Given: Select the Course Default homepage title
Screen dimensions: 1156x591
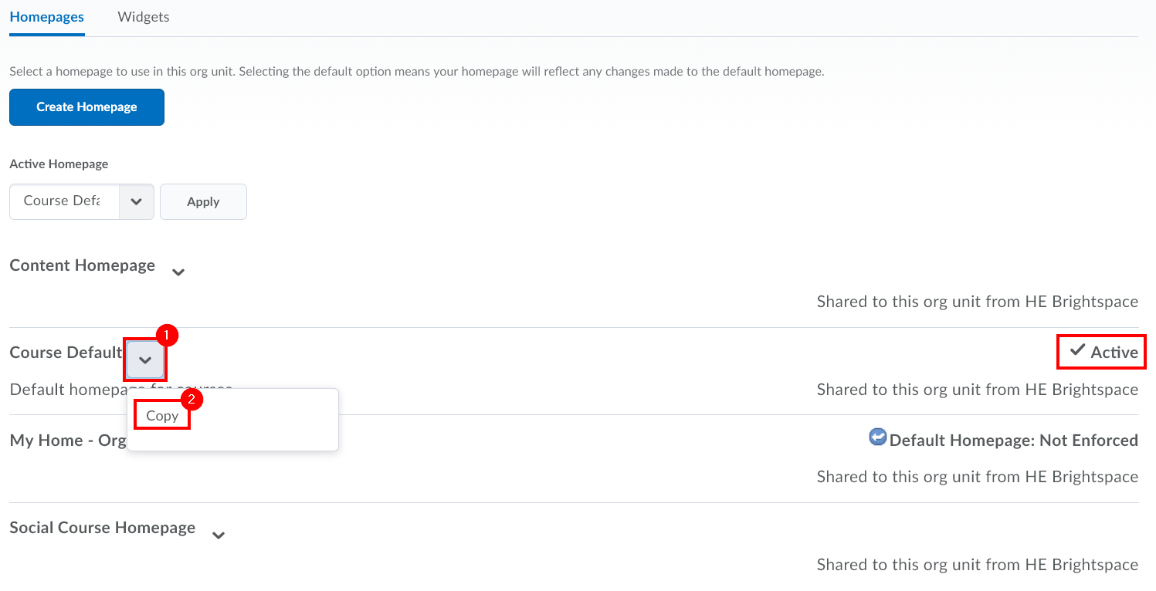Looking at the screenshot, I should [x=66, y=352].
